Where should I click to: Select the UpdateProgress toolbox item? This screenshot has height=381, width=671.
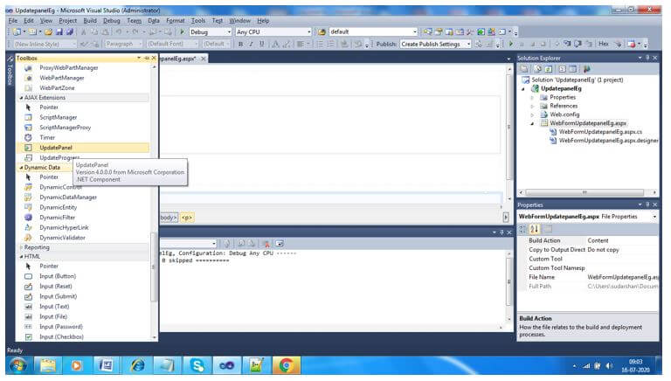[59, 158]
